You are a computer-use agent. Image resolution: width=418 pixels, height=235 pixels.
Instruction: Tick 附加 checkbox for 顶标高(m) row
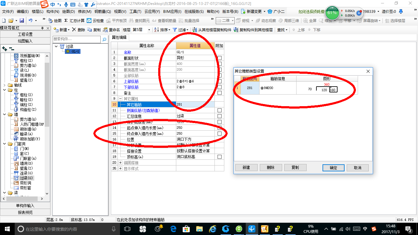pos(219,157)
